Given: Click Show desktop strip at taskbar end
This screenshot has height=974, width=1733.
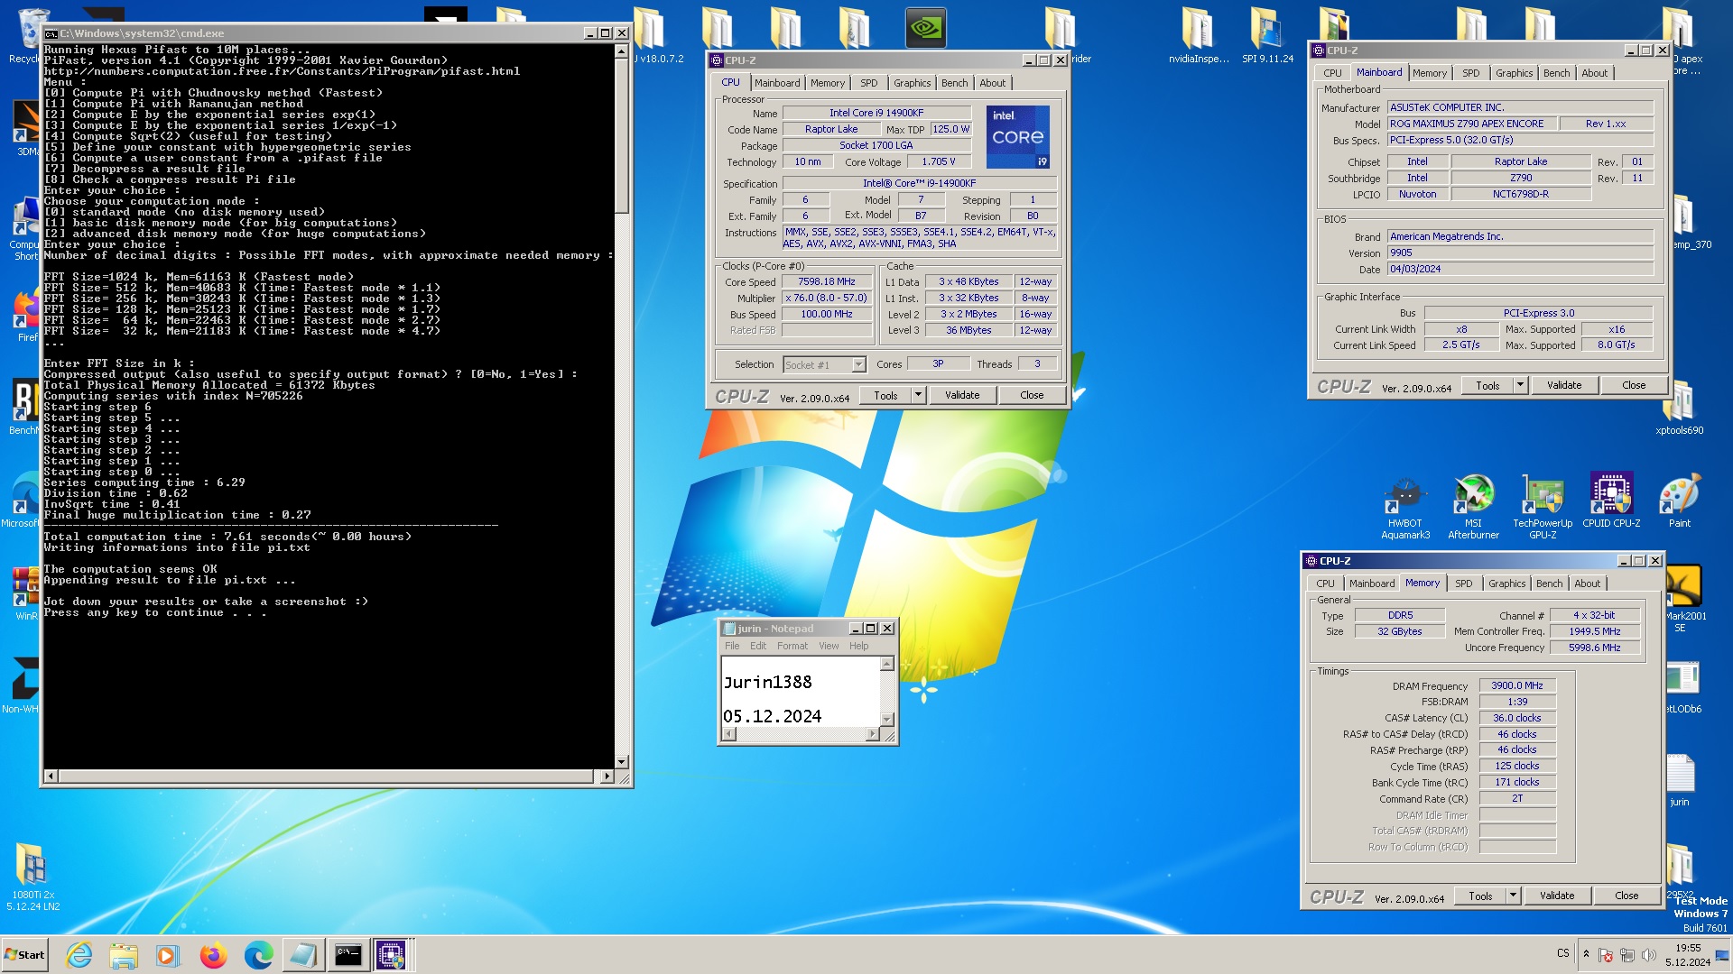Looking at the screenshot, I should (x=1723, y=955).
